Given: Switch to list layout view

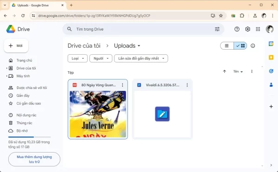Looking at the screenshot, I should click(227, 46).
